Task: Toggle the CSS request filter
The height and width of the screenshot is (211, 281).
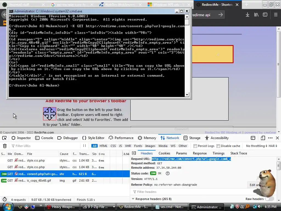Action: point(113,146)
